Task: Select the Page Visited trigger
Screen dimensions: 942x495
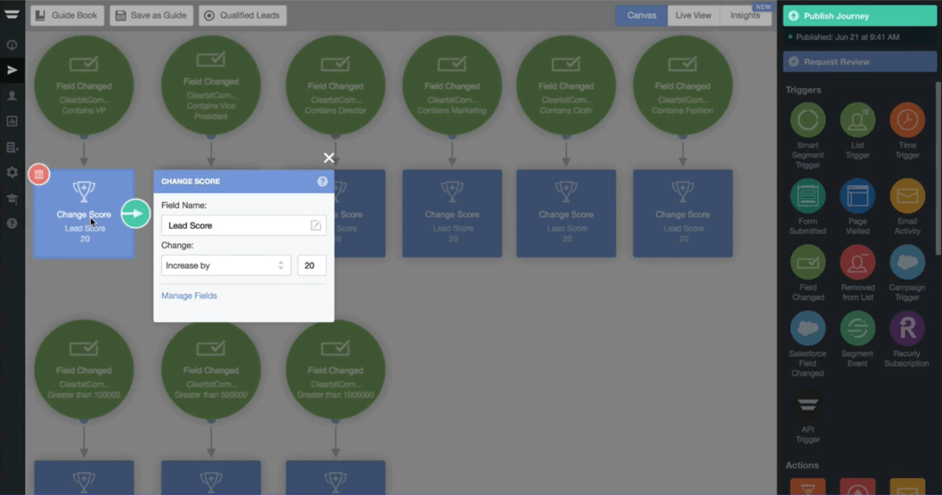Action: click(857, 196)
